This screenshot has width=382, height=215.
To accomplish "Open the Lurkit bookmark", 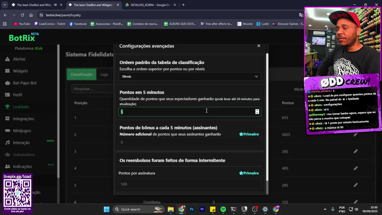I will (x=263, y=24).
